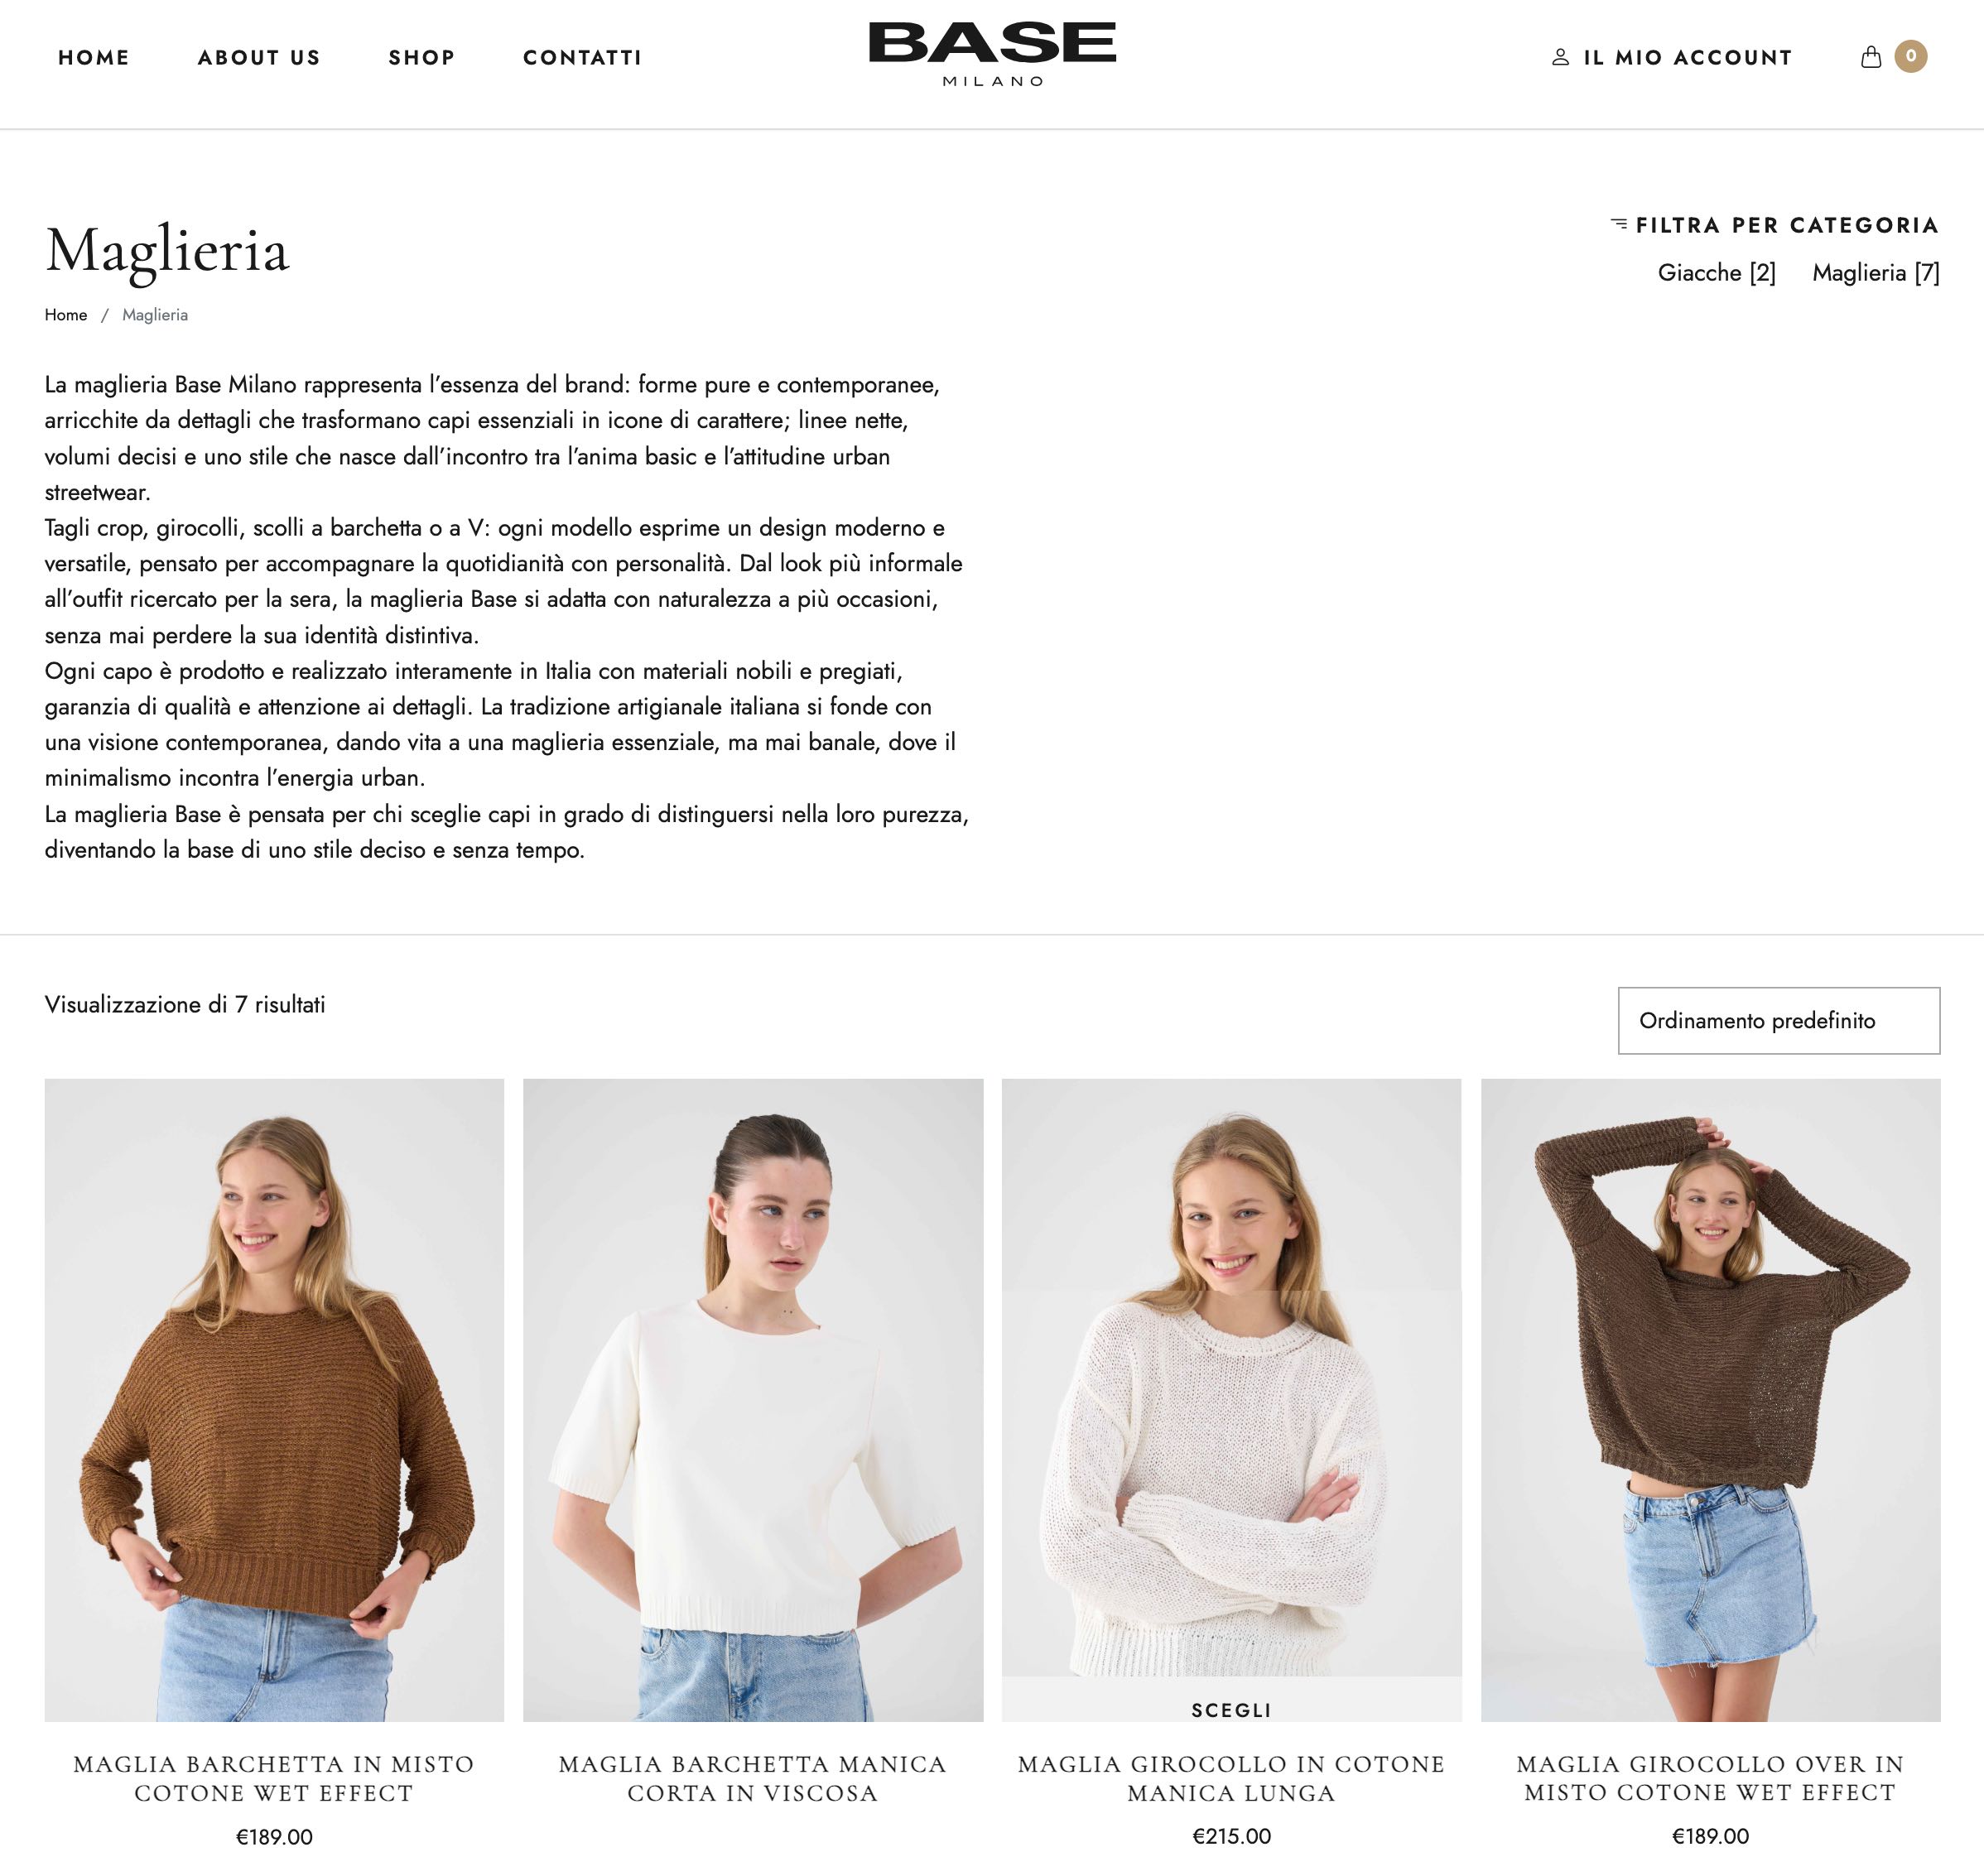
Task: Go to the CONTATTI page
Action: coord(582,57)
